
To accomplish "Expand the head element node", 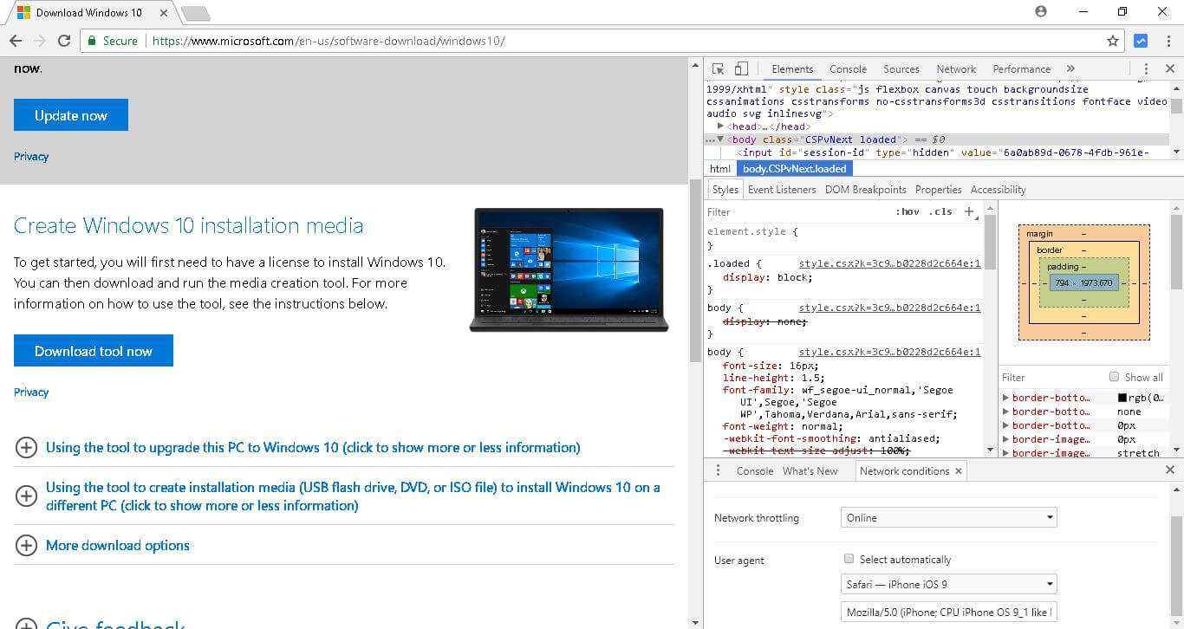I will 720,126.
